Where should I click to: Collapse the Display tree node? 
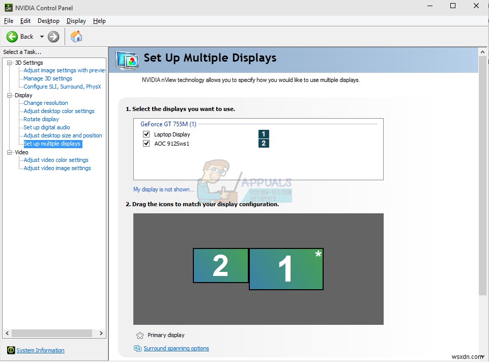[9, 95]
